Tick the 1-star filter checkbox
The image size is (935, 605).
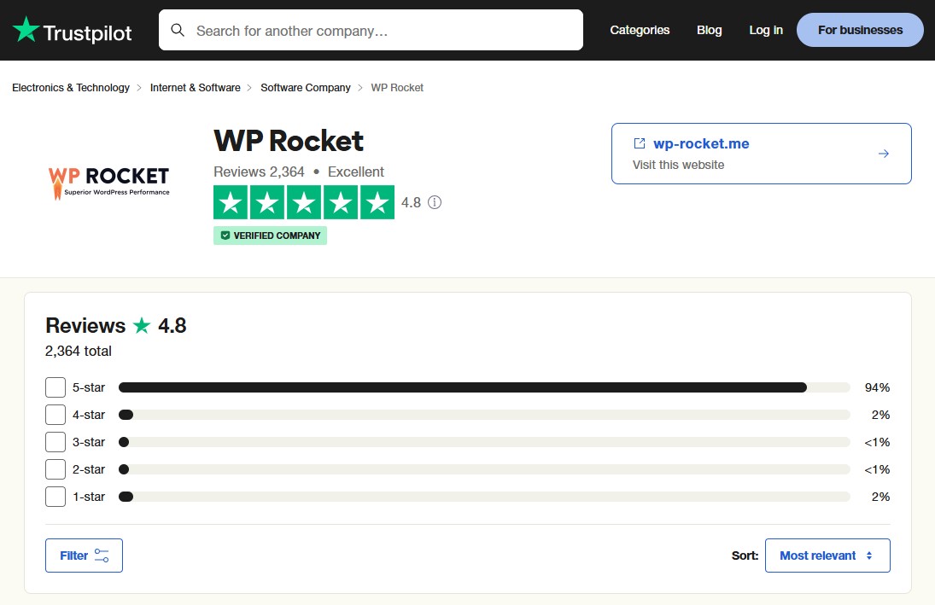pos(56,497)
